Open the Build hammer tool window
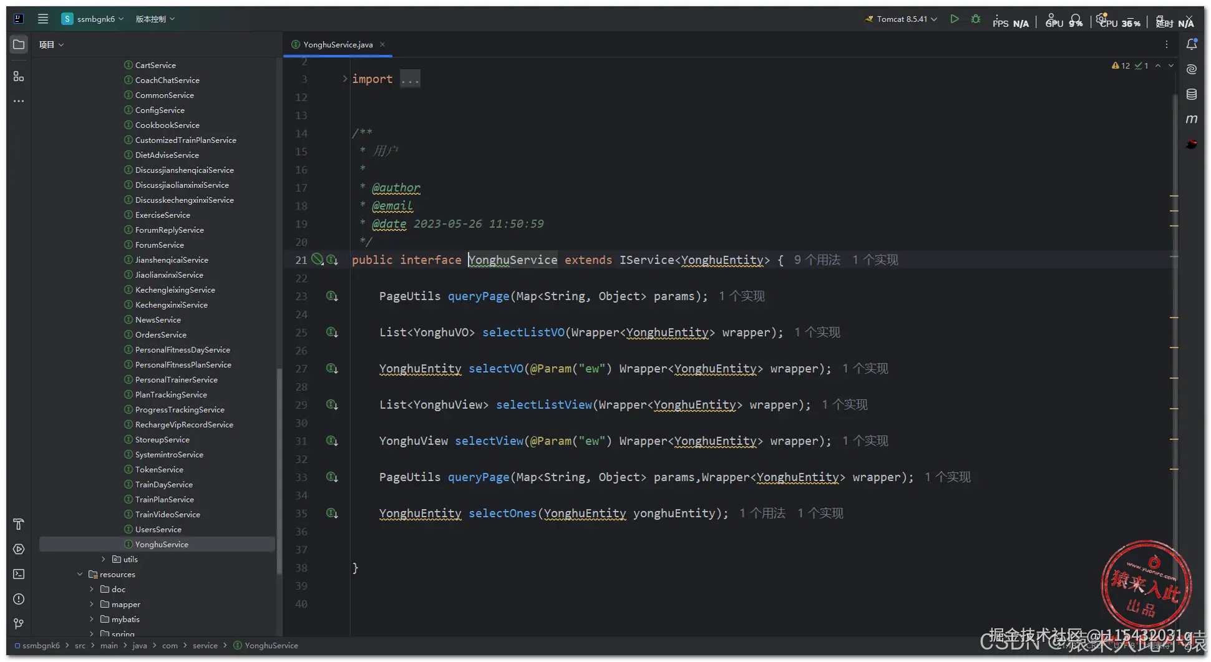 coord(19,524)
